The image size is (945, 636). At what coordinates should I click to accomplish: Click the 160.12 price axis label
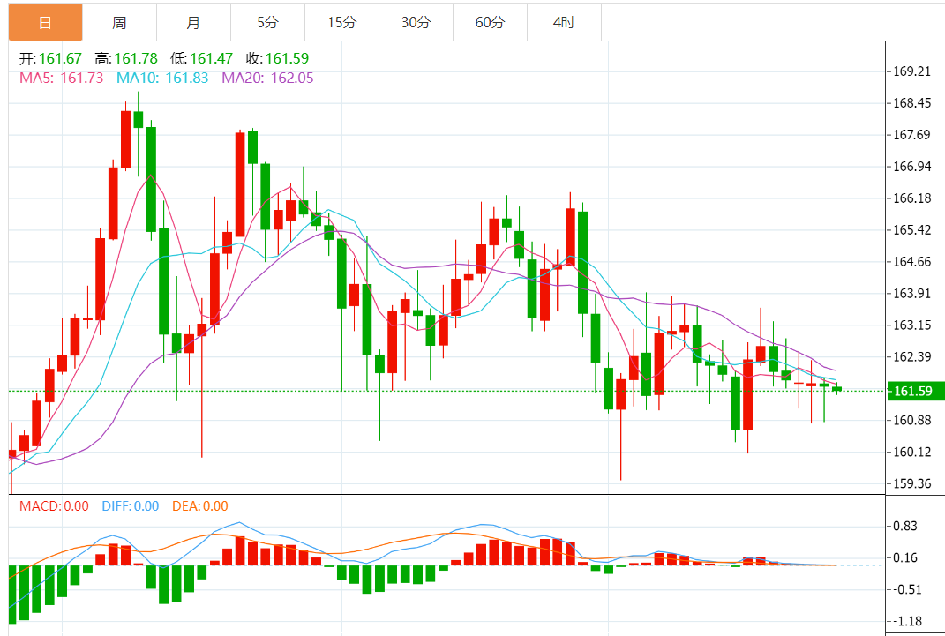(911, 452)
